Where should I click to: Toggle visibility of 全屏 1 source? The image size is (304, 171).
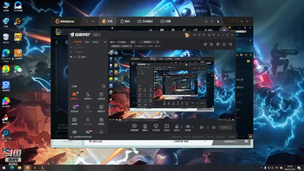71,57
